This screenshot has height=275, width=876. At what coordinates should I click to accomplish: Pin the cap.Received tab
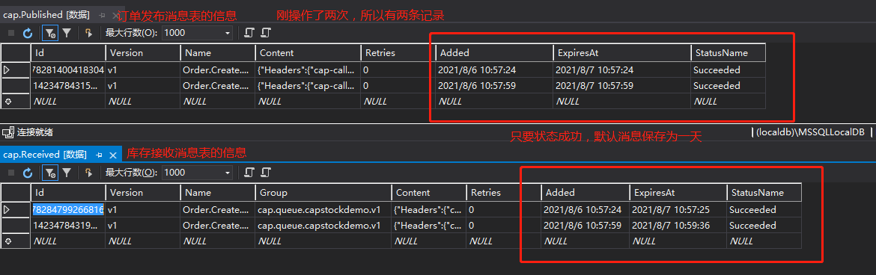pos(99,155)
